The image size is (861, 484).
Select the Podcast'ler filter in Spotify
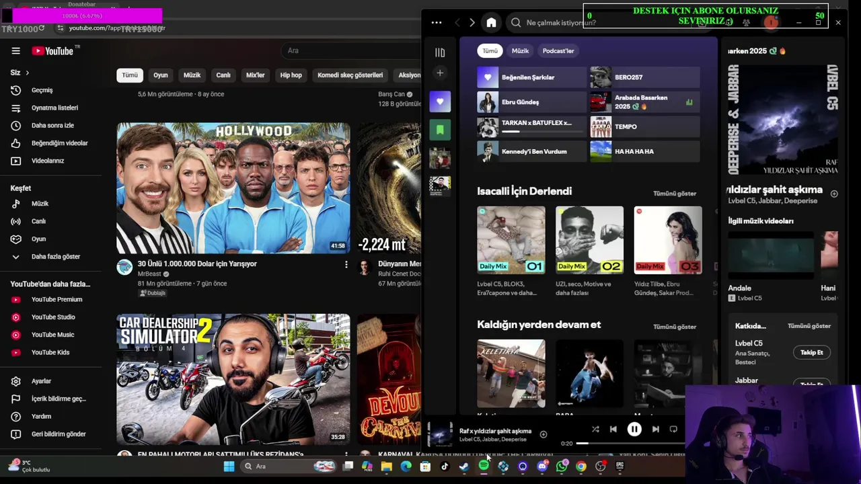(x=558, y=51)
